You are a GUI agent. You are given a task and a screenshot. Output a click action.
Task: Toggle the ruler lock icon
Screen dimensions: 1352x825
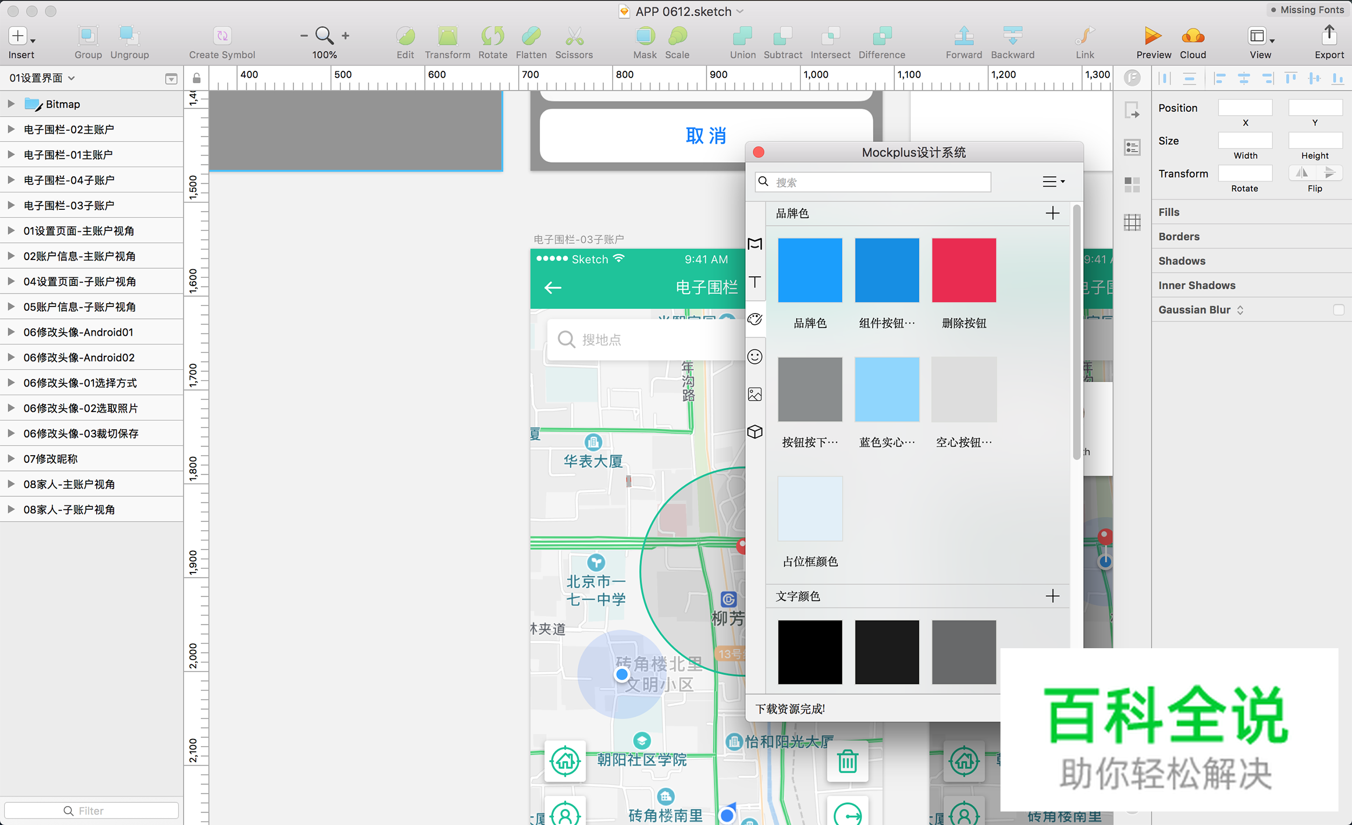tap(196, 78)
